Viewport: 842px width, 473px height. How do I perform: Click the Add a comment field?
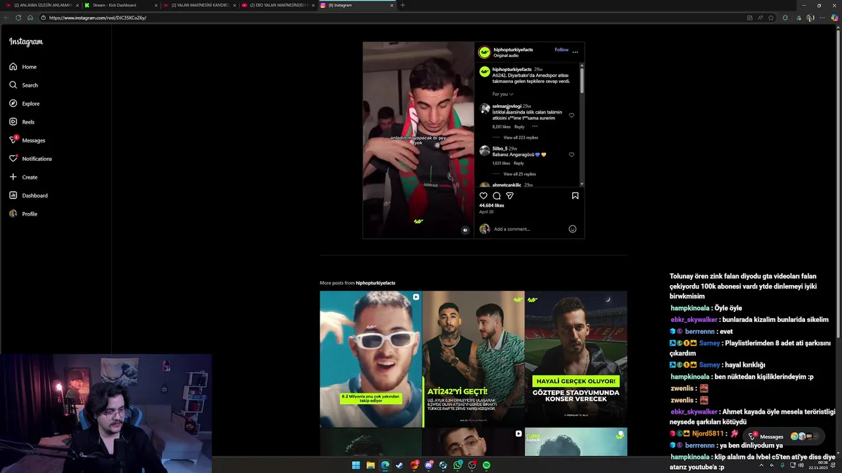[x=530, y=229]
